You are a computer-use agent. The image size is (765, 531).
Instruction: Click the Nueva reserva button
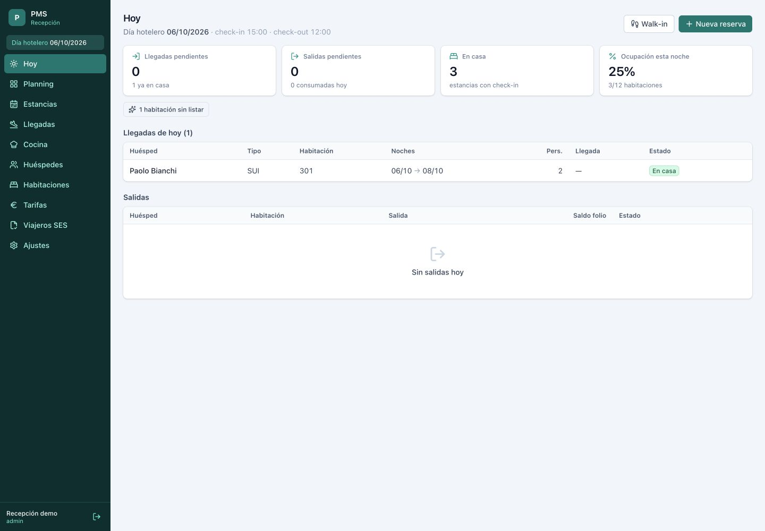715,24
